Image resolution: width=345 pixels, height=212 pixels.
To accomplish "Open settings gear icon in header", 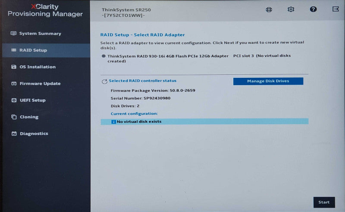I will click(291, 9).
